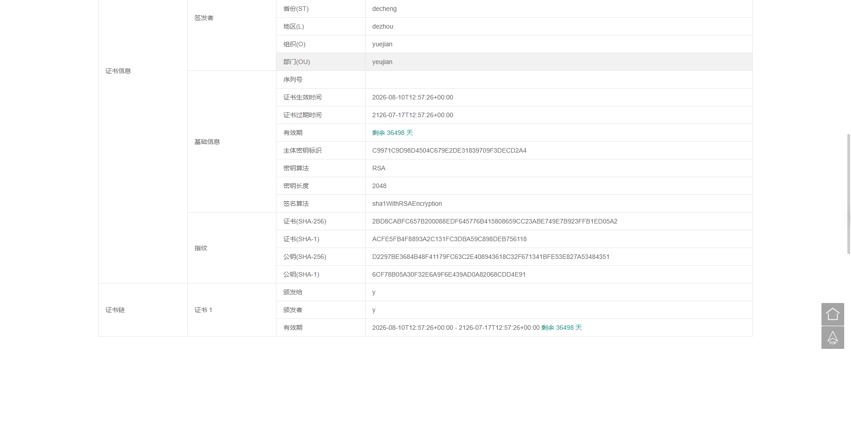This screenshot has height=422, width=851.
Task: Click the 公钥(SHA-1) label
Action: (x=301, y=274)
